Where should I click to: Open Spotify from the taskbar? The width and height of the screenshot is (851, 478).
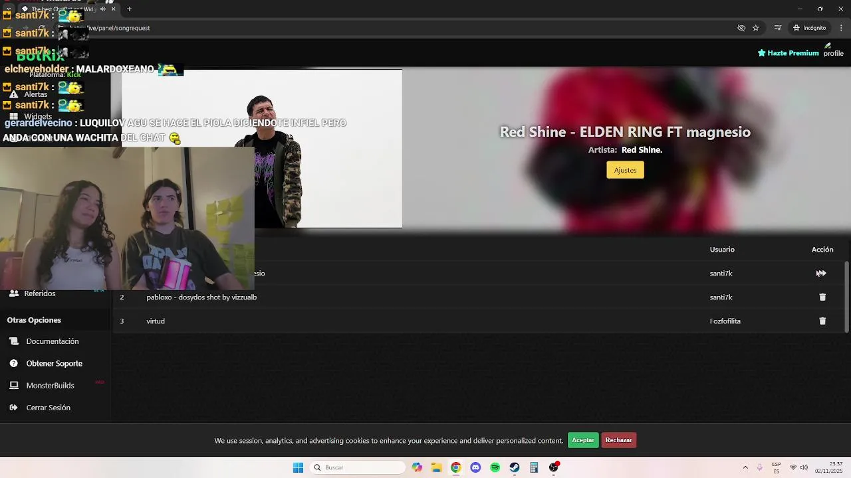click(x=495, y=467)
